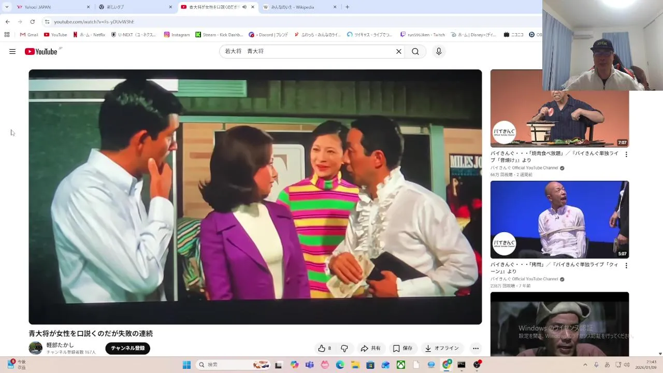The image size is (663, 373).
Task: Subscribe with チャンネル登録 button
Action: click(x=127, y=348)
